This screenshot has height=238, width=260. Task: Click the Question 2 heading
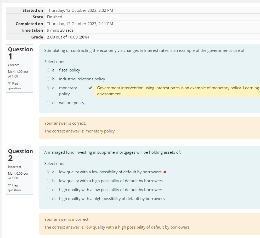20,155
